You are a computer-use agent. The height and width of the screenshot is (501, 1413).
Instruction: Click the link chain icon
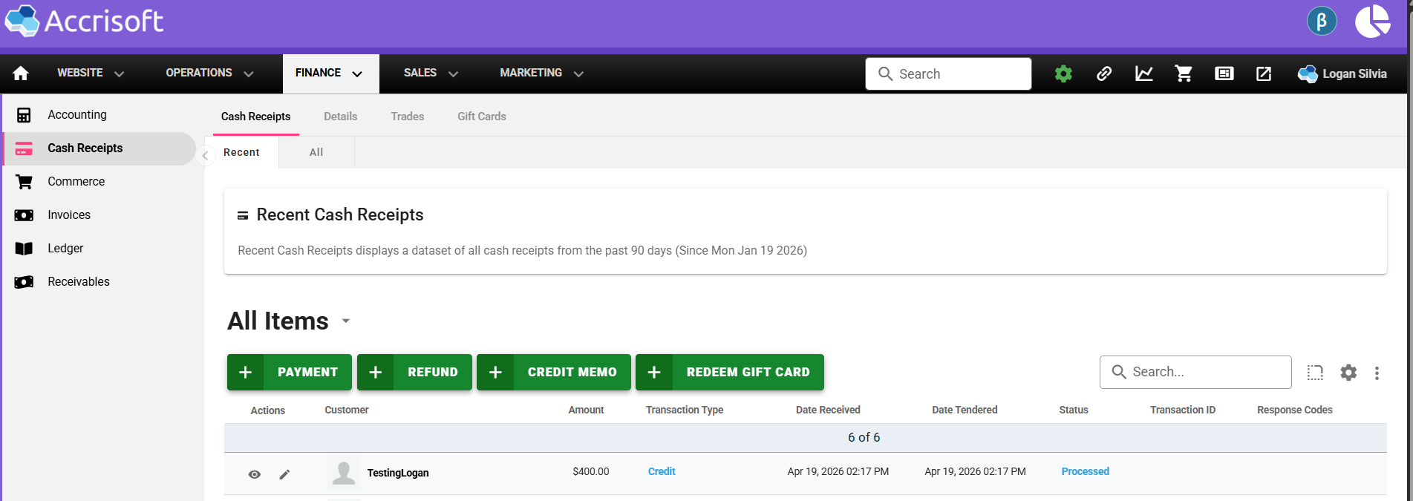[x=1104, y=73]
